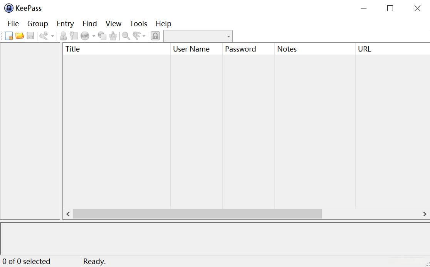Click the horizontal scrollbar thumb
Viewport: 430px width, 267px height.
coord(197,214)
